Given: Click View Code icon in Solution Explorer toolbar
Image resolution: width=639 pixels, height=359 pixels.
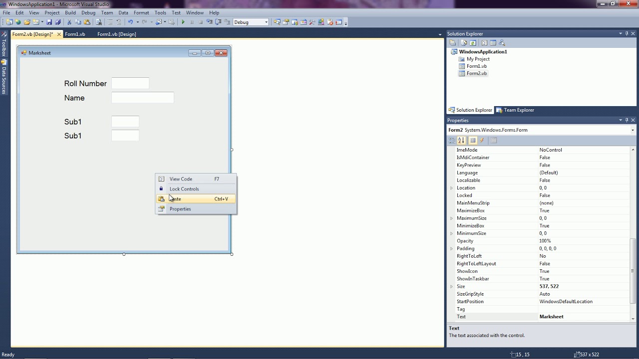Looking at the screenshot, I should tap(484, 43).
